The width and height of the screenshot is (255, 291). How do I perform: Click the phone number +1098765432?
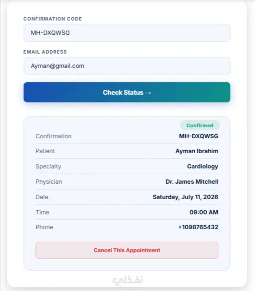click(198, 227)
